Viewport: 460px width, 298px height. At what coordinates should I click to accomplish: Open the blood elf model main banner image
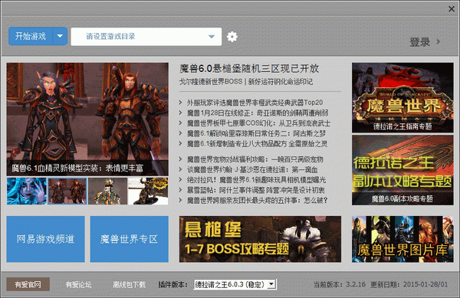coord(87,120)
